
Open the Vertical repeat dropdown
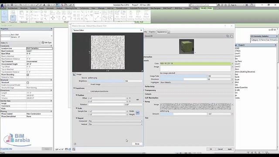click(115, 124)
